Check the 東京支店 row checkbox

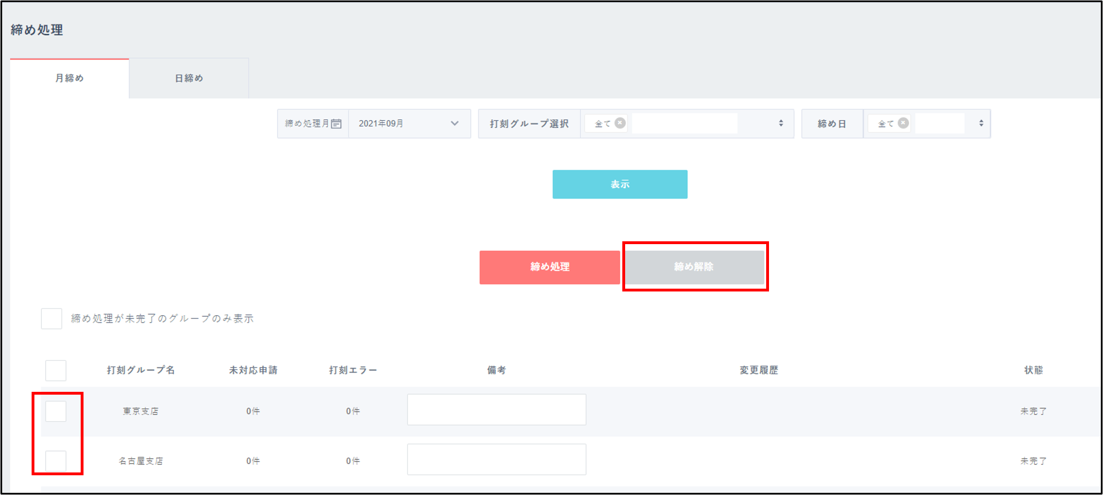[x=56, y=411]
